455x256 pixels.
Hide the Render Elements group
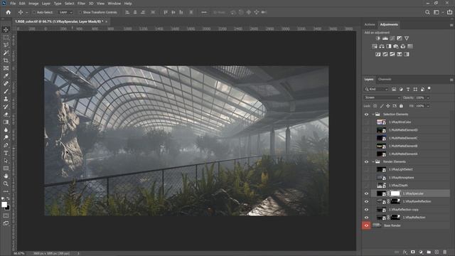click(x=366, y=161)
